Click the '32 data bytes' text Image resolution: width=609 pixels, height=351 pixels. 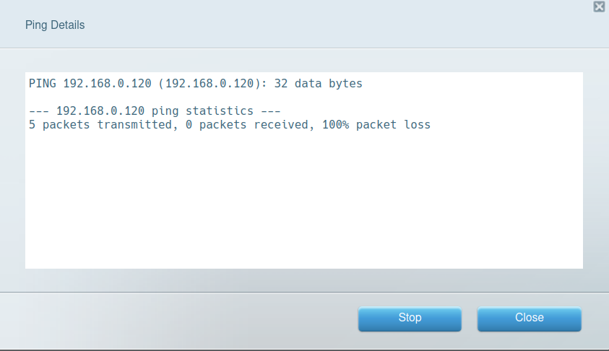(x=319, y=84)
